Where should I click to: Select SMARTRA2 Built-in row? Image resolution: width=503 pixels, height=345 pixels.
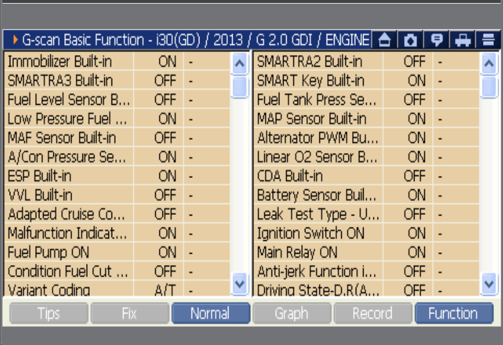pos(367,61)
